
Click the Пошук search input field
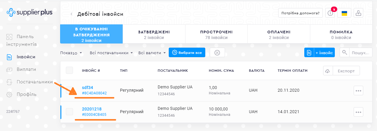tap(361, 53)
